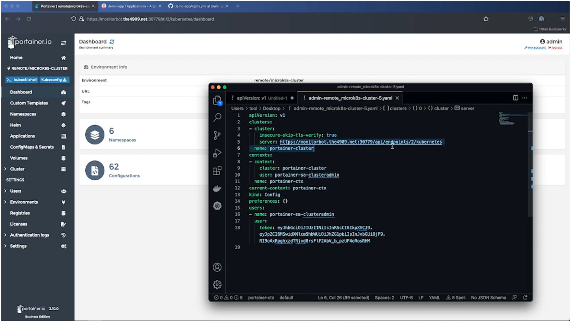Screen dimensions: 571x321
Task: Click the errors and warnings status indicator
Action: click(x=228, y=297)
